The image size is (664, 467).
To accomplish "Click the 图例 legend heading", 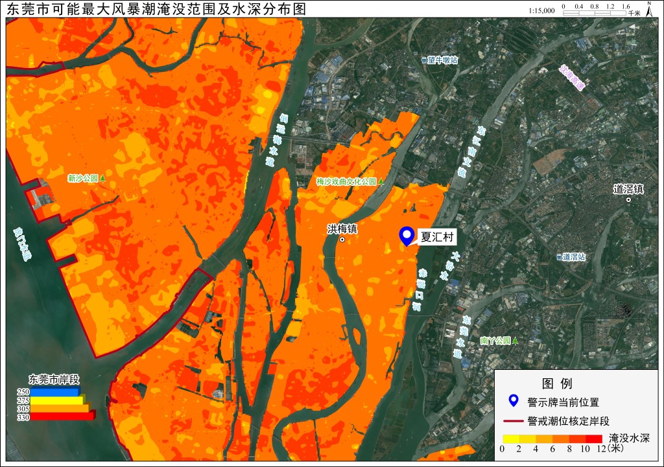I will pos(557,383).
